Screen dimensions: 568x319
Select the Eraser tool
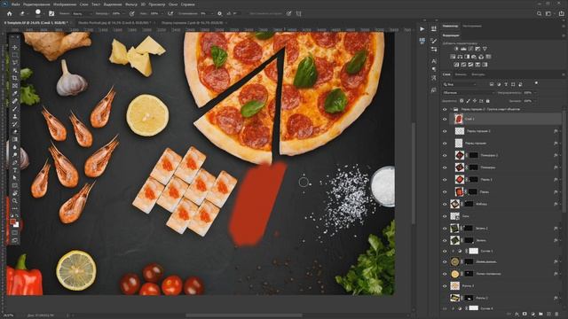click(15, 132)
